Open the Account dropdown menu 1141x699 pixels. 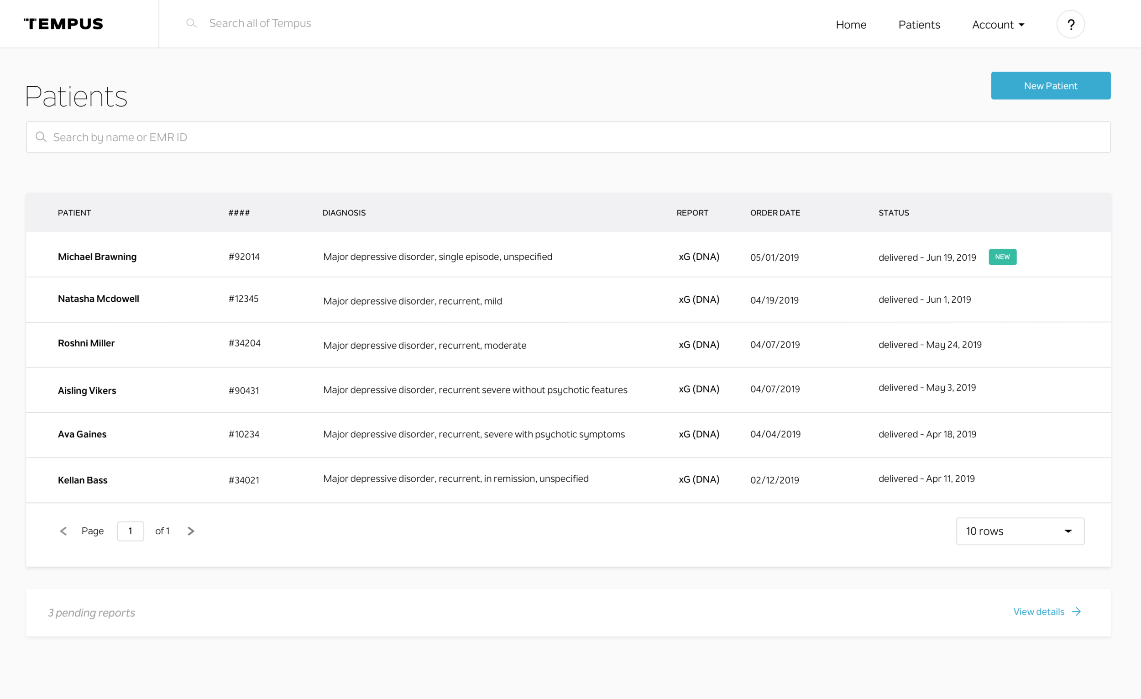point(998,25)
